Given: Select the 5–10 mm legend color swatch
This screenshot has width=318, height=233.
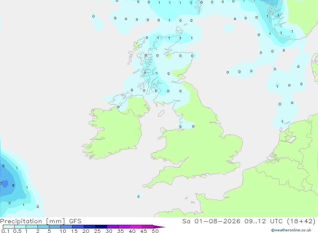Looking at the screenshot, I should coord(55,227).
